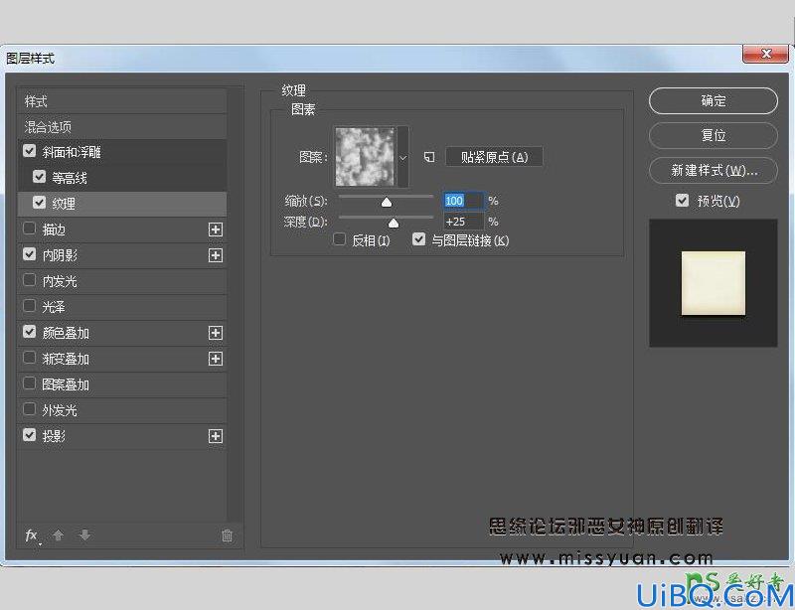Check the 反相 invert checkbox
The width and height of the screenshot is (795, 610).
pyautogui.click(x=339, y=239)
